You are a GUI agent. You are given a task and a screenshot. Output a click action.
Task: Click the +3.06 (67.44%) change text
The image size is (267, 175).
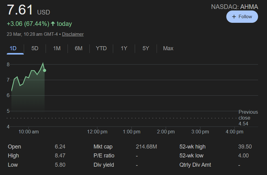point(28,24)
